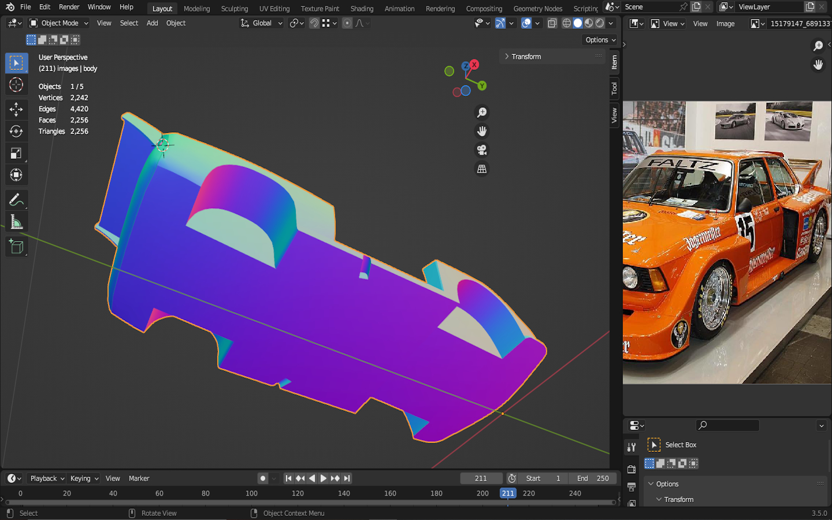Toggle viewport overlays
The height and width of the screenshot is (520, 832).
526,23
